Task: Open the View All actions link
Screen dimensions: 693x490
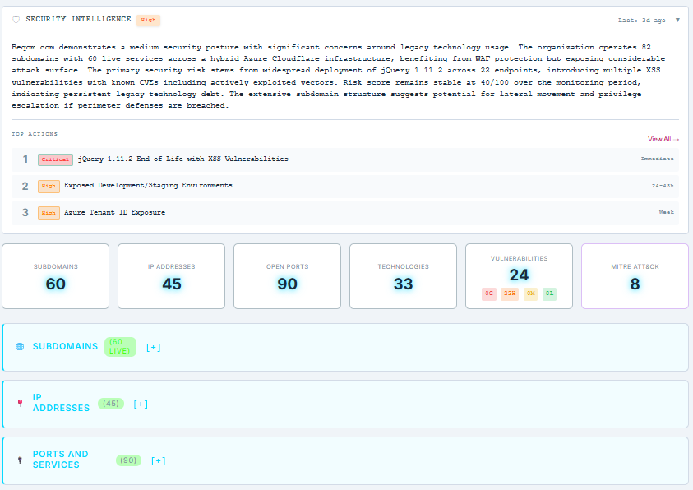Action: click(x=663, y=139)
